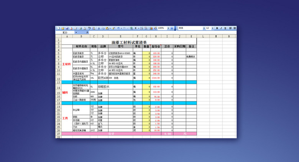The width and height of the screenshot is (299, 162).
Task: Toggle Italic formatting
Action: coord(221,28)
